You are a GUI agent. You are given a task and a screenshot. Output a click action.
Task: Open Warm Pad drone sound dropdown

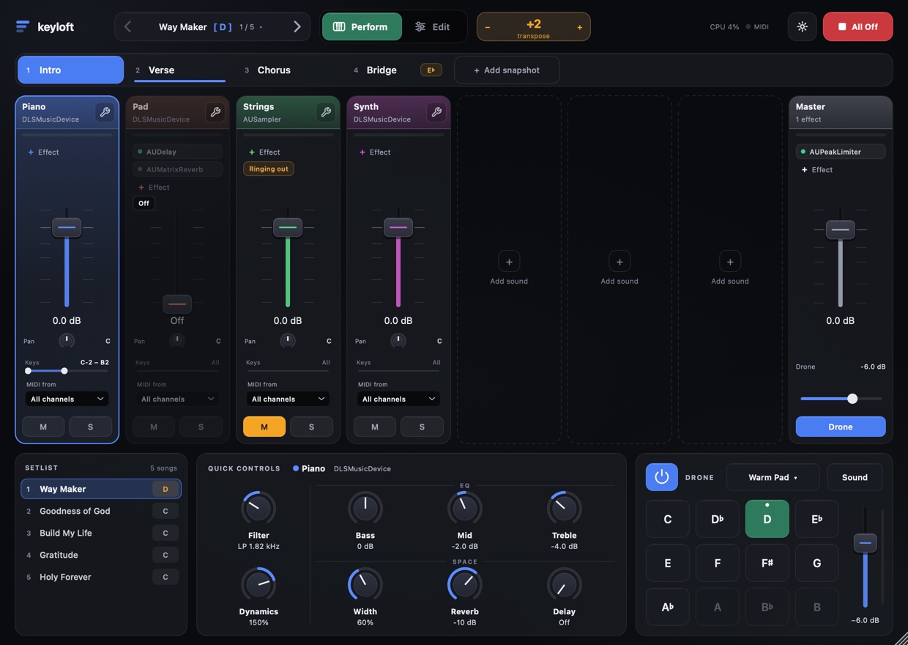pos(773,477)
